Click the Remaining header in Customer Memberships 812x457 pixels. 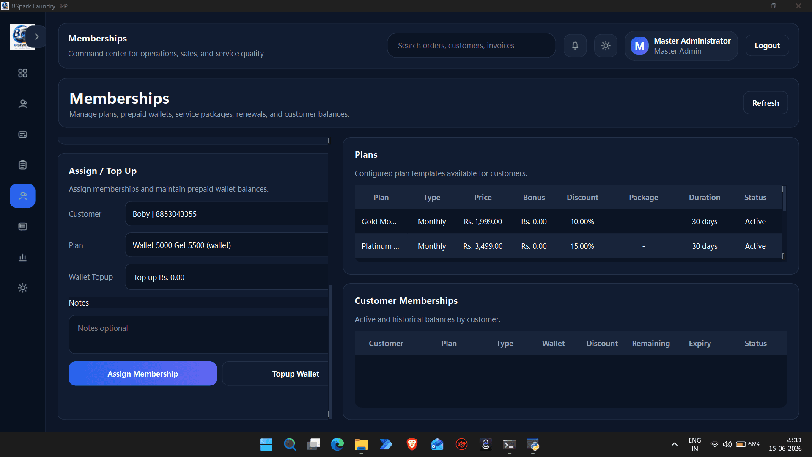pos(651,344)
